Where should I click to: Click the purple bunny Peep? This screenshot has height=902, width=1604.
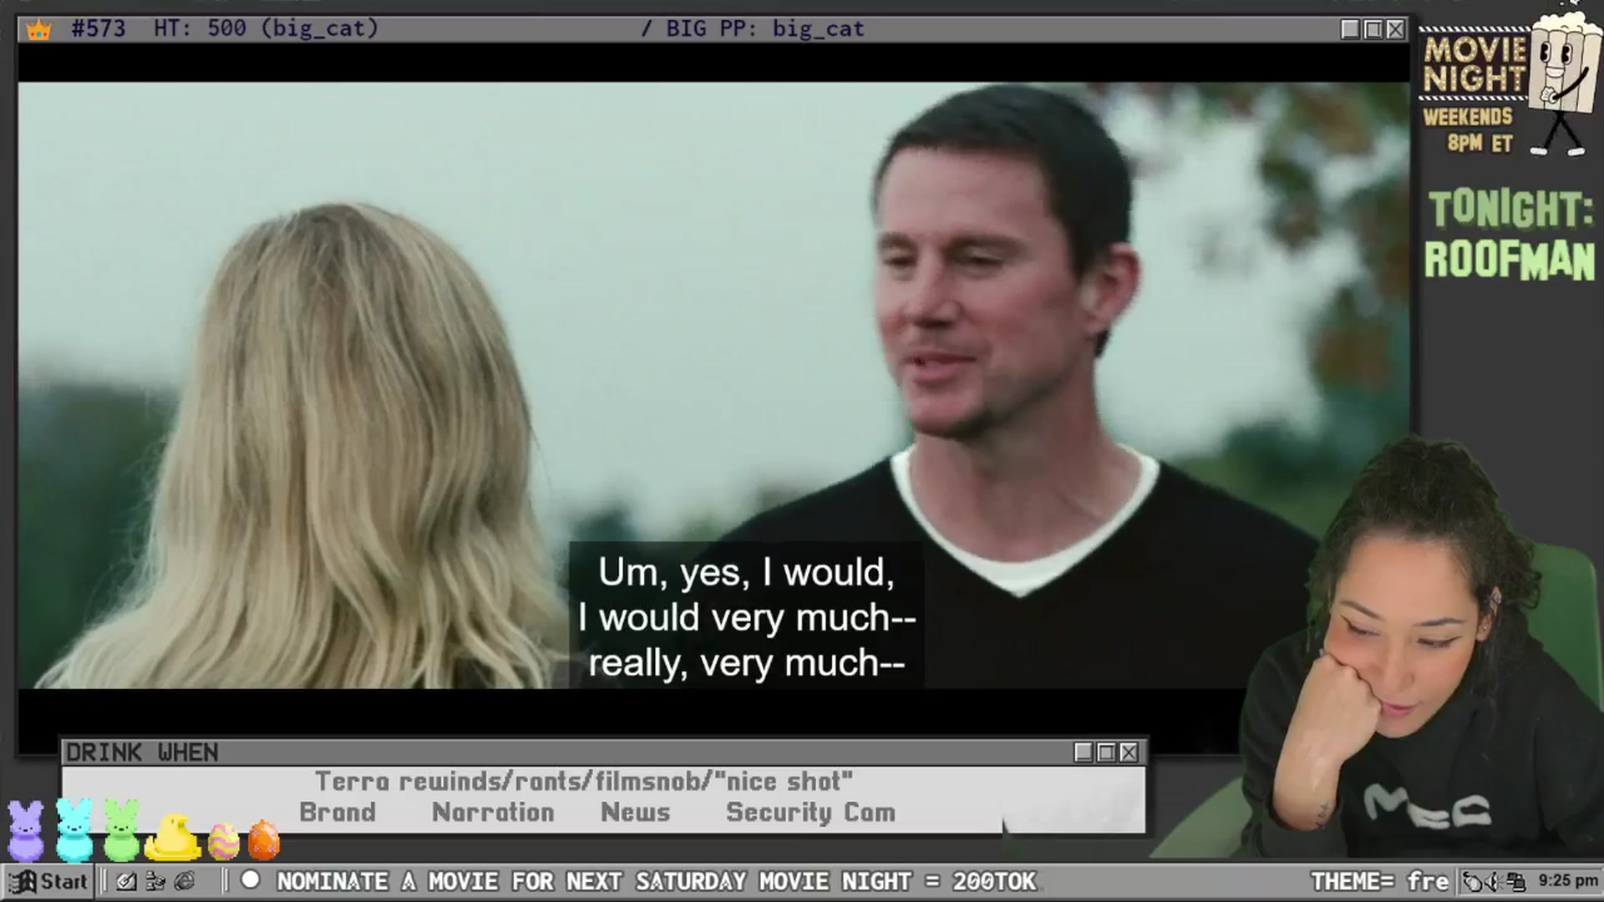(26, 830)
